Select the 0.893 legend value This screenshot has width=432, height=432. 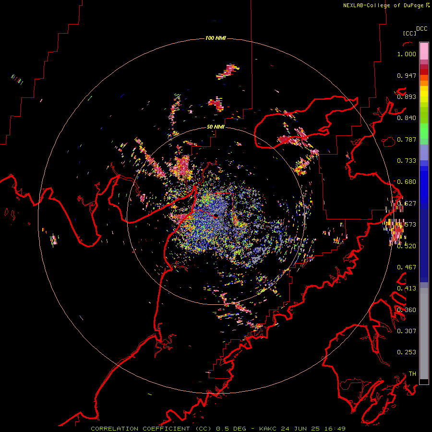[407, 96]
